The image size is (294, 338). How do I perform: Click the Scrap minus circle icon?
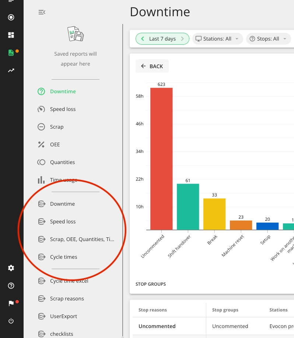click(x=41, y=127)
